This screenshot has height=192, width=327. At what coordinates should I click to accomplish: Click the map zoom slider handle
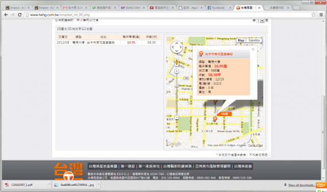(177, 86)
